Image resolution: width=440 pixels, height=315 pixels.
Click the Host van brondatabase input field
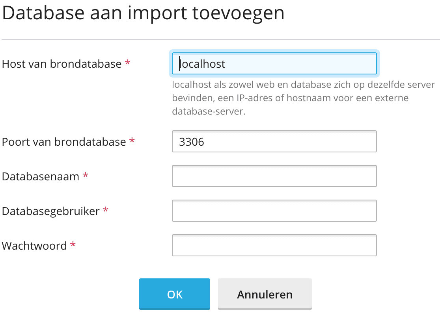[x=274, y=64]
